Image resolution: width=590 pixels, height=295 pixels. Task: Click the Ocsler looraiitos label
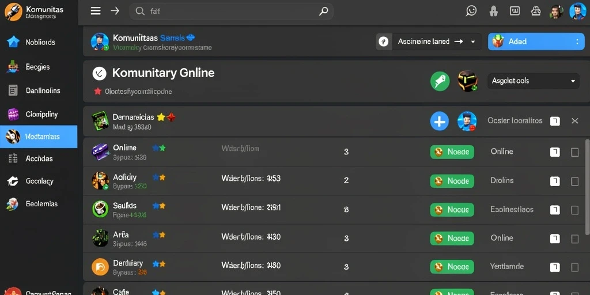[515, 120]
